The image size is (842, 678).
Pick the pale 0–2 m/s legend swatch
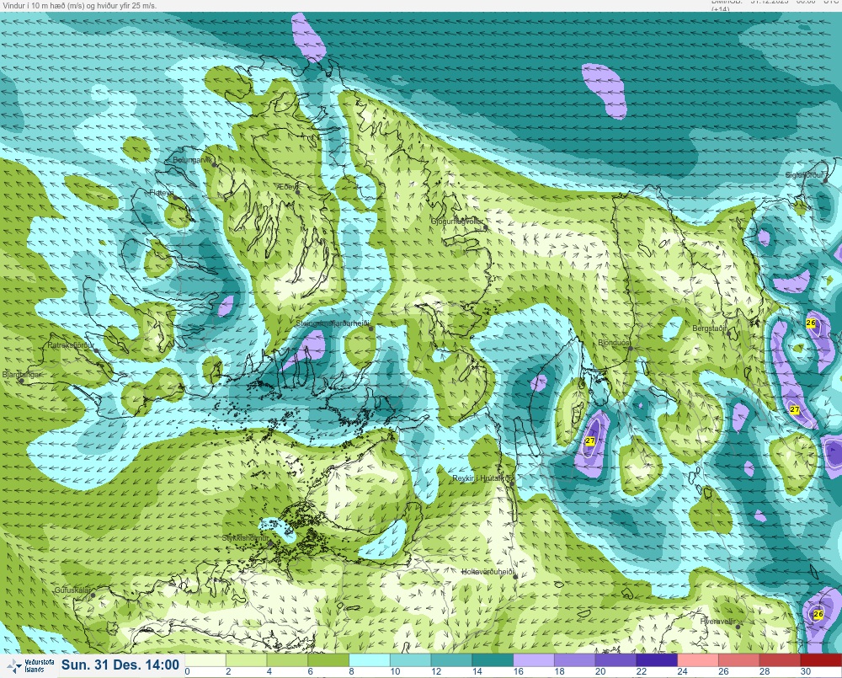205,660
